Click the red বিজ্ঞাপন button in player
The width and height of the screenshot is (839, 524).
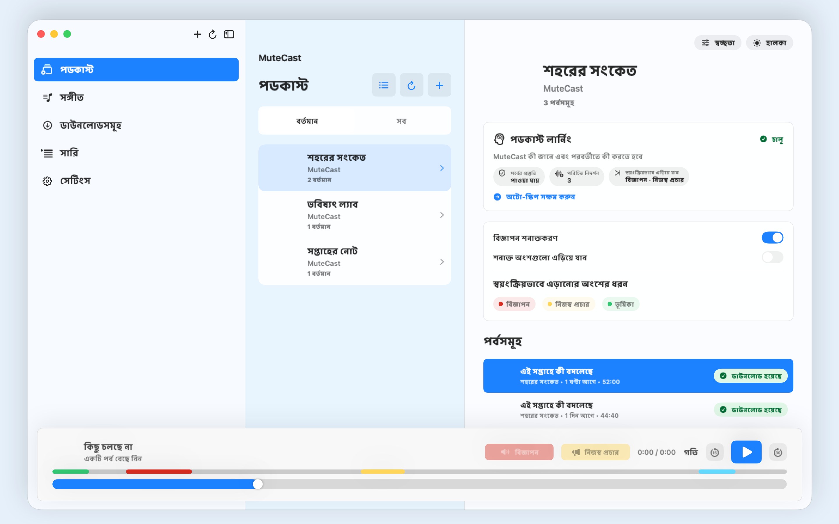click(x=519, y=452)
